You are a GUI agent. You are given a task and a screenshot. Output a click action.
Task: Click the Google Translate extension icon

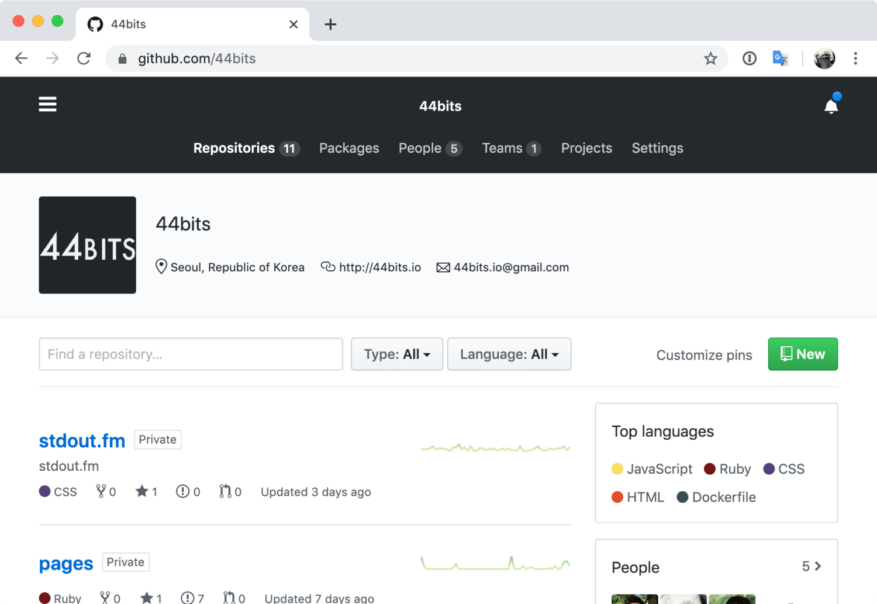click(x=780, y=58)
